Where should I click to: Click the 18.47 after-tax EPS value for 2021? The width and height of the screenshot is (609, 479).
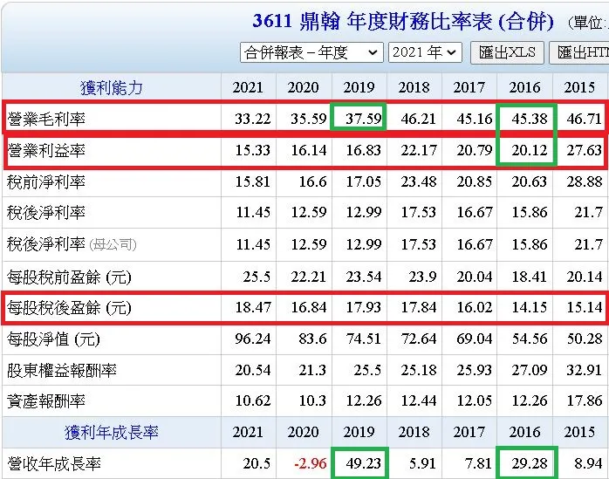tap(253, 307)
